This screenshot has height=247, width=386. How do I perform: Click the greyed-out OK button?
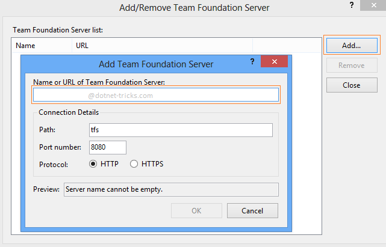pos(196,210)
